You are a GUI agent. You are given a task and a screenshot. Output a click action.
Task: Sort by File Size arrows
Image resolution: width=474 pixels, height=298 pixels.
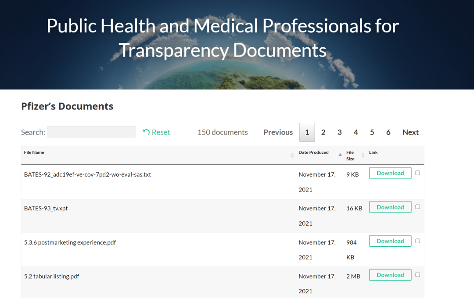363,155
